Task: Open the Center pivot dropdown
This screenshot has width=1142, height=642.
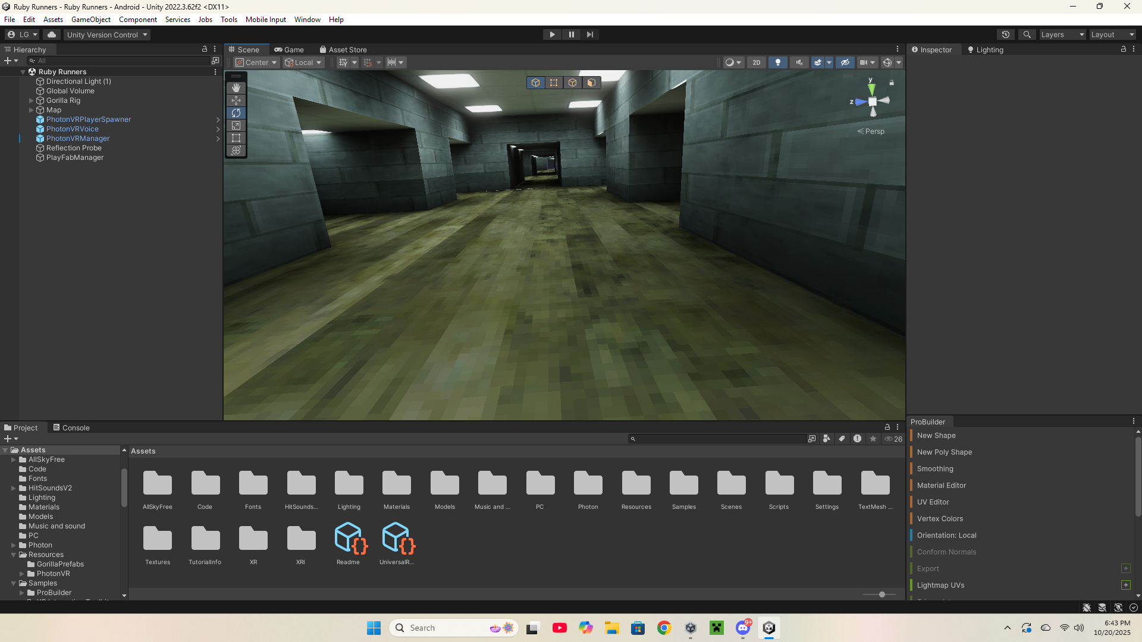Action: pos(256,62)
